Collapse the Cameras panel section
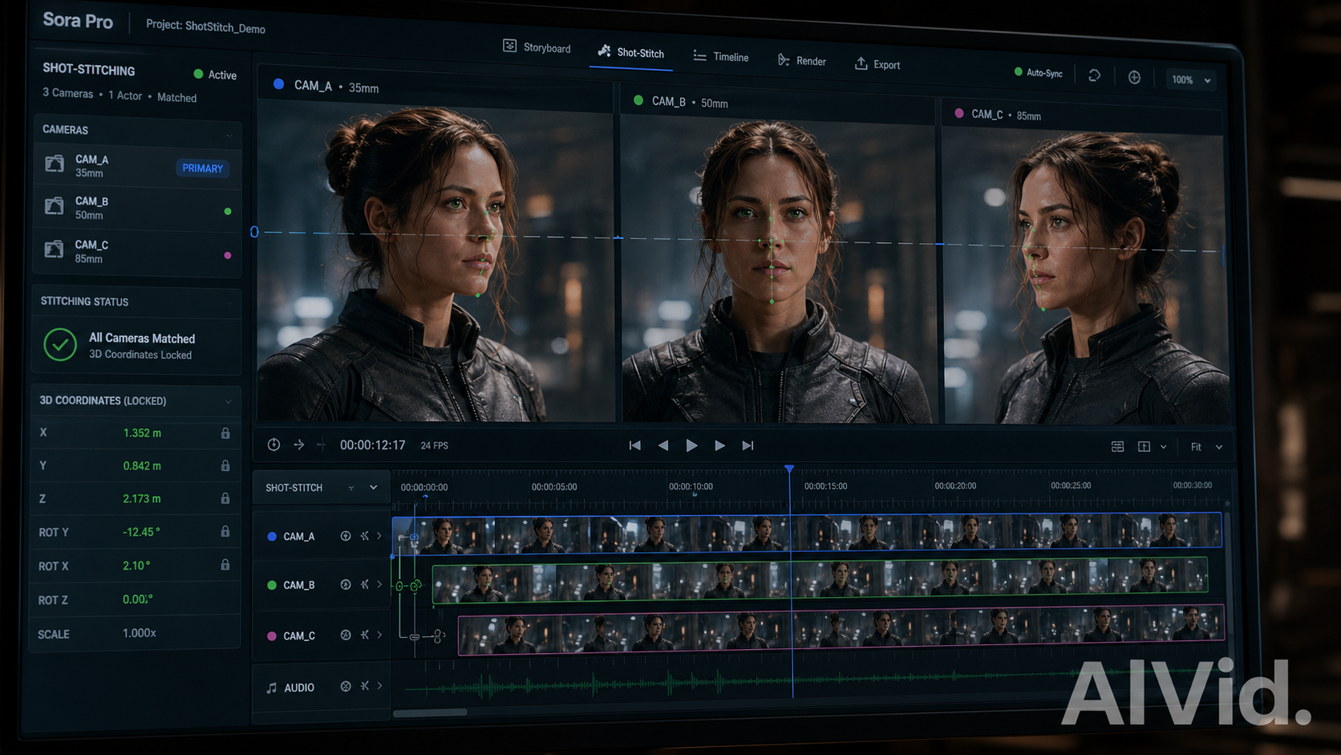Viewport: 1341px width, 755px height. 229,134
